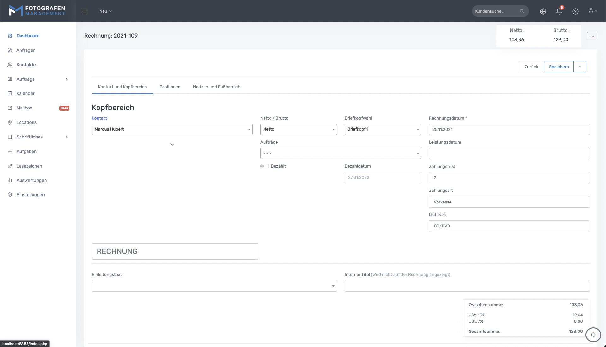Click the Speichern button
606x347 pixels.
click(x=559, y=67)
